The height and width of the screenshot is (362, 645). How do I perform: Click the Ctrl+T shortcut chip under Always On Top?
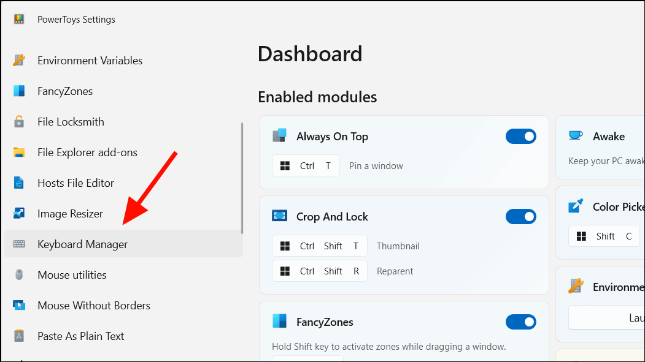click(x=306, y=165)
